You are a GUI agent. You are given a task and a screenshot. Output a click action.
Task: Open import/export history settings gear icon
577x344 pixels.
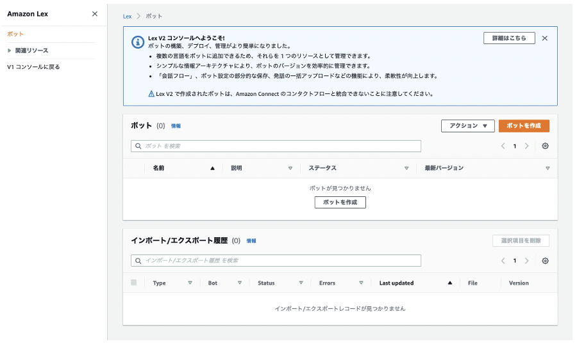tap(545, 261)
